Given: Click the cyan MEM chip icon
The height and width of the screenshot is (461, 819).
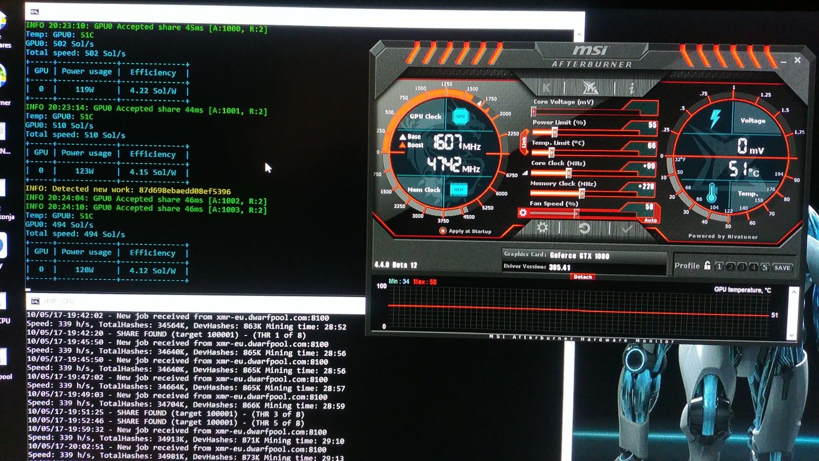Looking at the screenshot, I should tap(459, 189).
